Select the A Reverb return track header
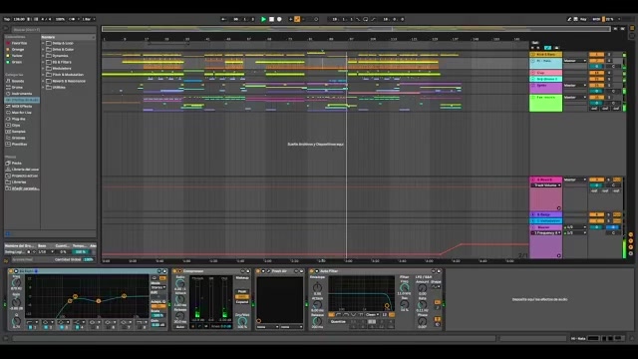This screenshot has height=359, width=638. click(545, 179)
